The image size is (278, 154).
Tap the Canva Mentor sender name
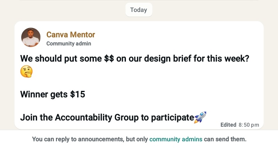(x=71, y=35)
